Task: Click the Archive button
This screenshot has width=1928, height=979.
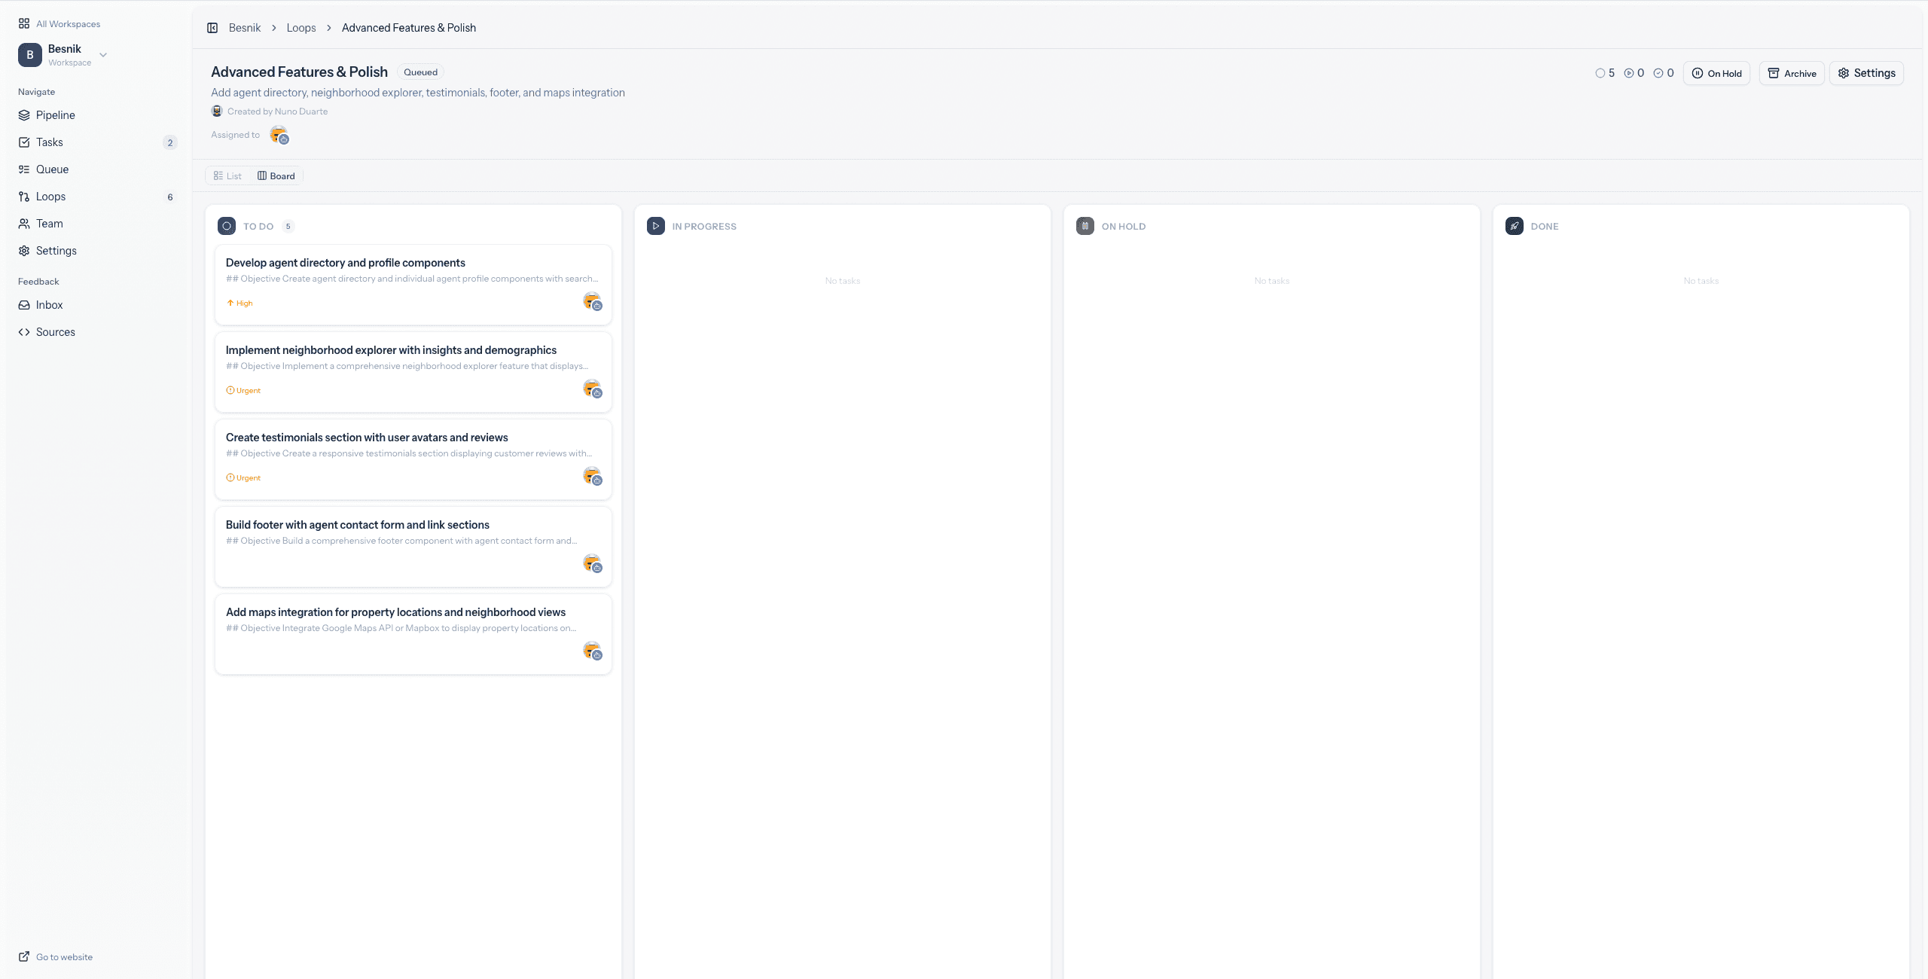Action: (1792, 72)
